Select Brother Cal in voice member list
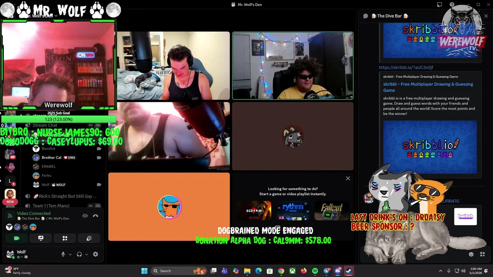The image size is (493, 277). click(x=67, y=157)
